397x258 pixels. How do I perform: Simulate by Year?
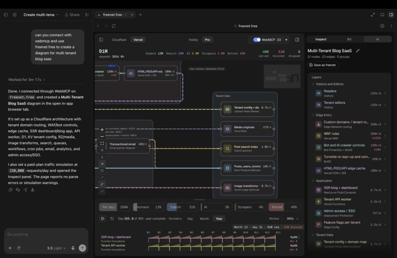pos(219,219)
